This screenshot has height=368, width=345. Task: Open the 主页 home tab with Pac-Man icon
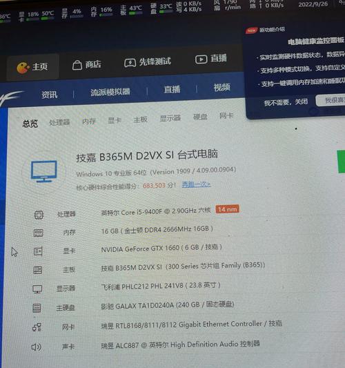[32, 67]
